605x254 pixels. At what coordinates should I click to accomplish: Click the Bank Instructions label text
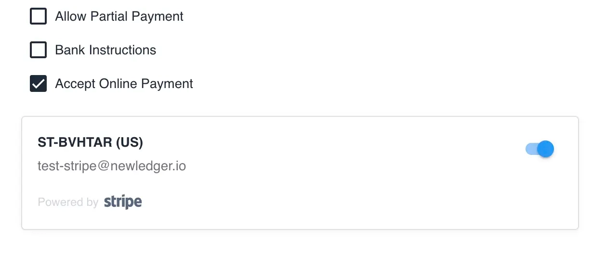pyautogui.click(x=105, y=50)
